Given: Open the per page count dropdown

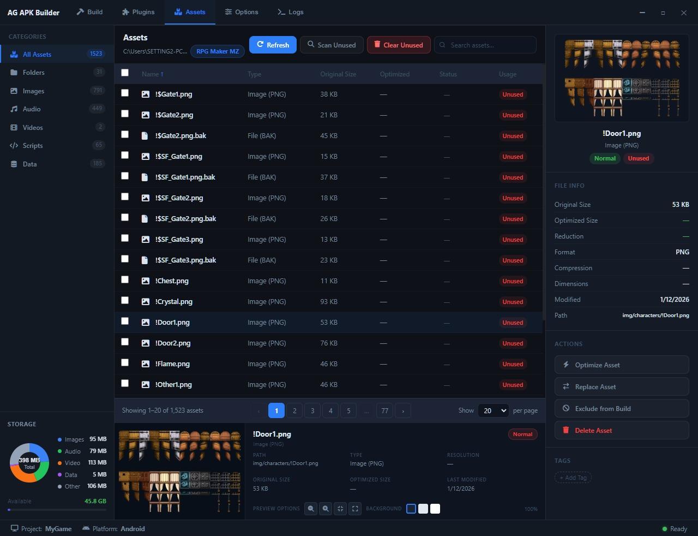Looking at the screenshot, I should [x=494, y=410].
